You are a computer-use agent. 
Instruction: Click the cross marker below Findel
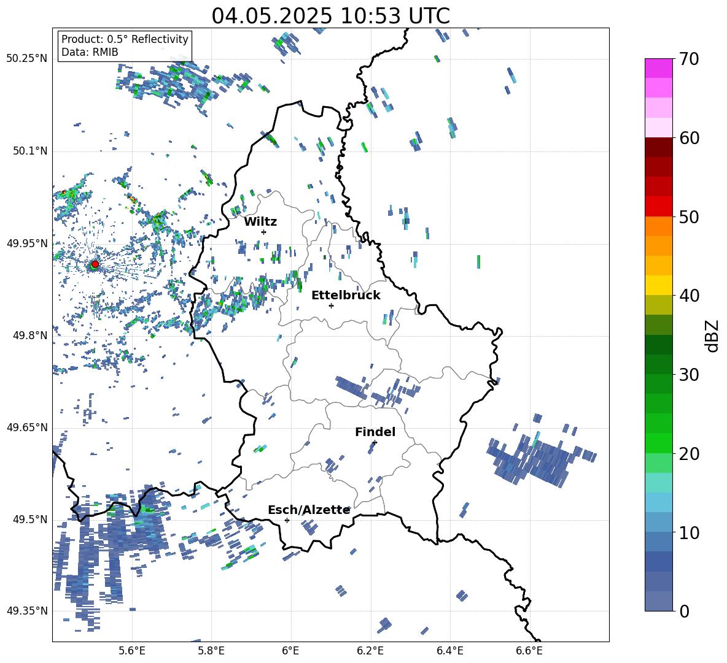[375, 443]
